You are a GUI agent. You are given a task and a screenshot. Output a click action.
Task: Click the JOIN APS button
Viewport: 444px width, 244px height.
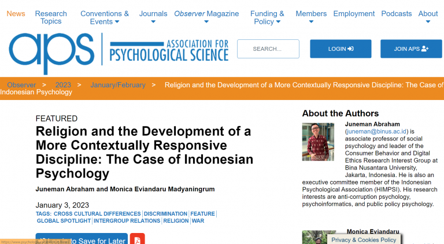coord(411,49)
